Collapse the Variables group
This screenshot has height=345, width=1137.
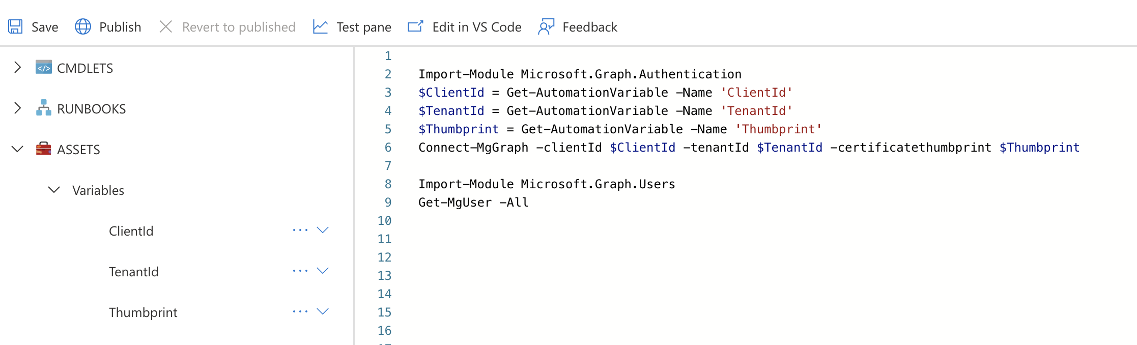[x=53, y=190]
